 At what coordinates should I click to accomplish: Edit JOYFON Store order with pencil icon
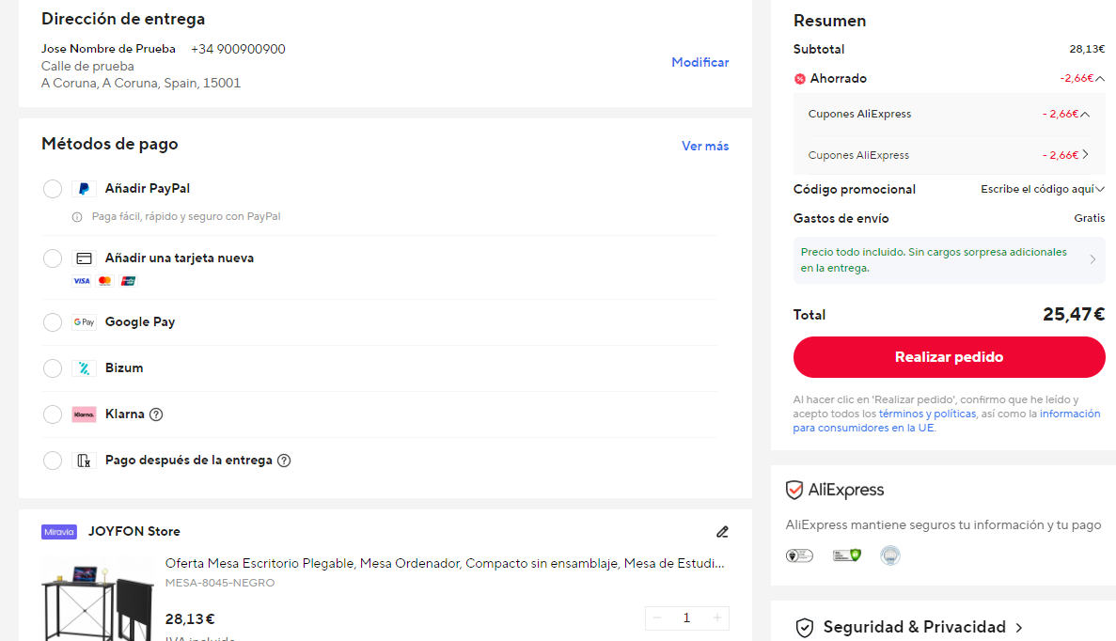[722, 531]
